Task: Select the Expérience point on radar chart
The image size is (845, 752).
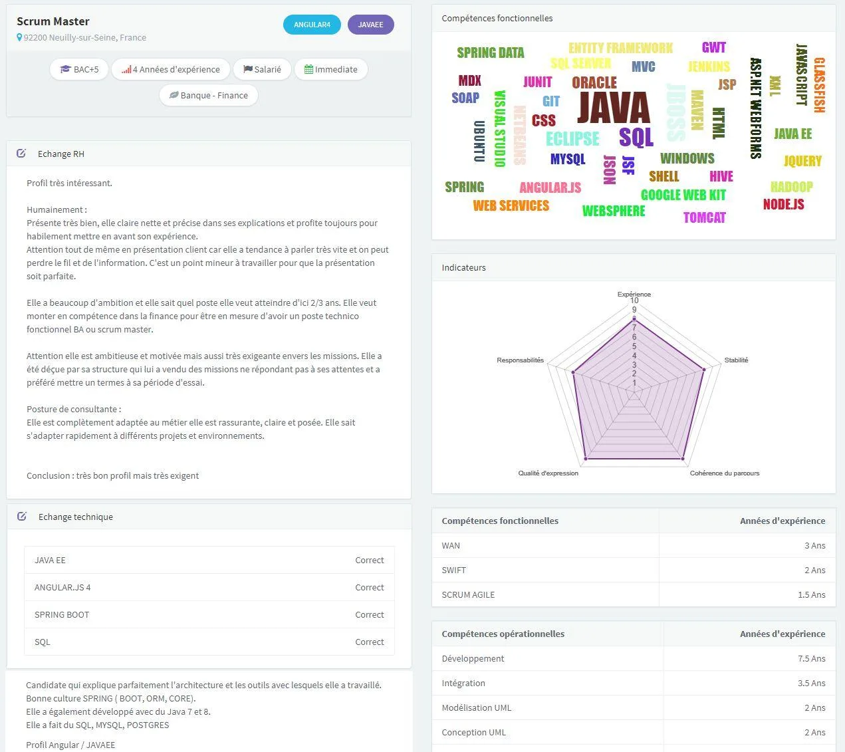Action: pyautogui.click(x=634, y=320)
